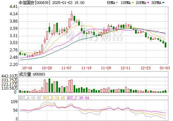Screen dimensions: 173x121
Task: Click the 20PMA magenta legend marker
Action: pos(148,3)
